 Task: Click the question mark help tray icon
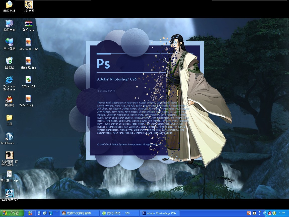click(x=254, y=213)
